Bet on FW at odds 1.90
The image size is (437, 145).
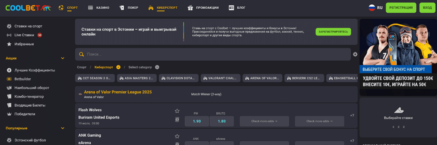[197, 121]
